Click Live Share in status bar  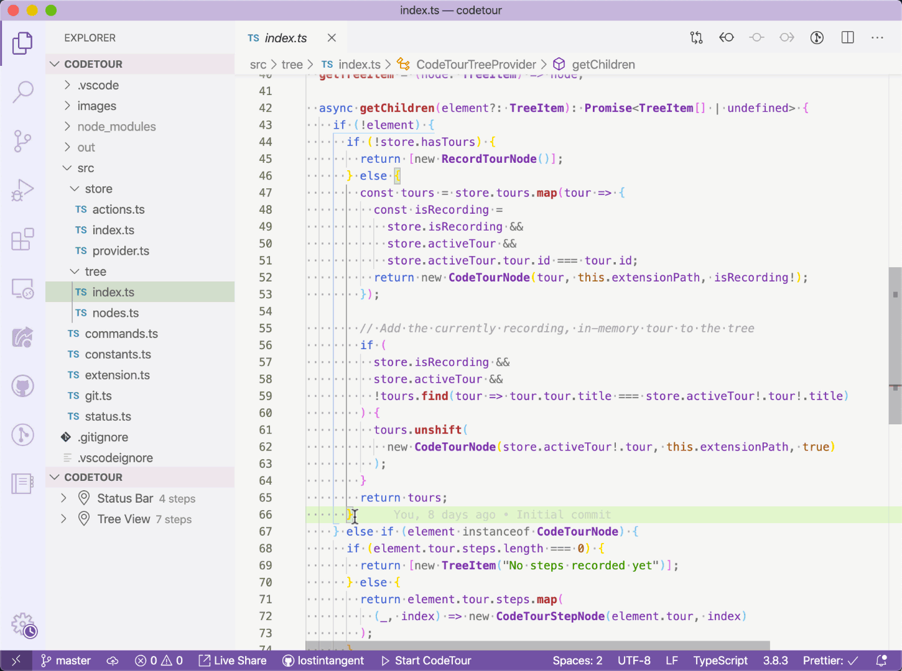pos(232,660)
